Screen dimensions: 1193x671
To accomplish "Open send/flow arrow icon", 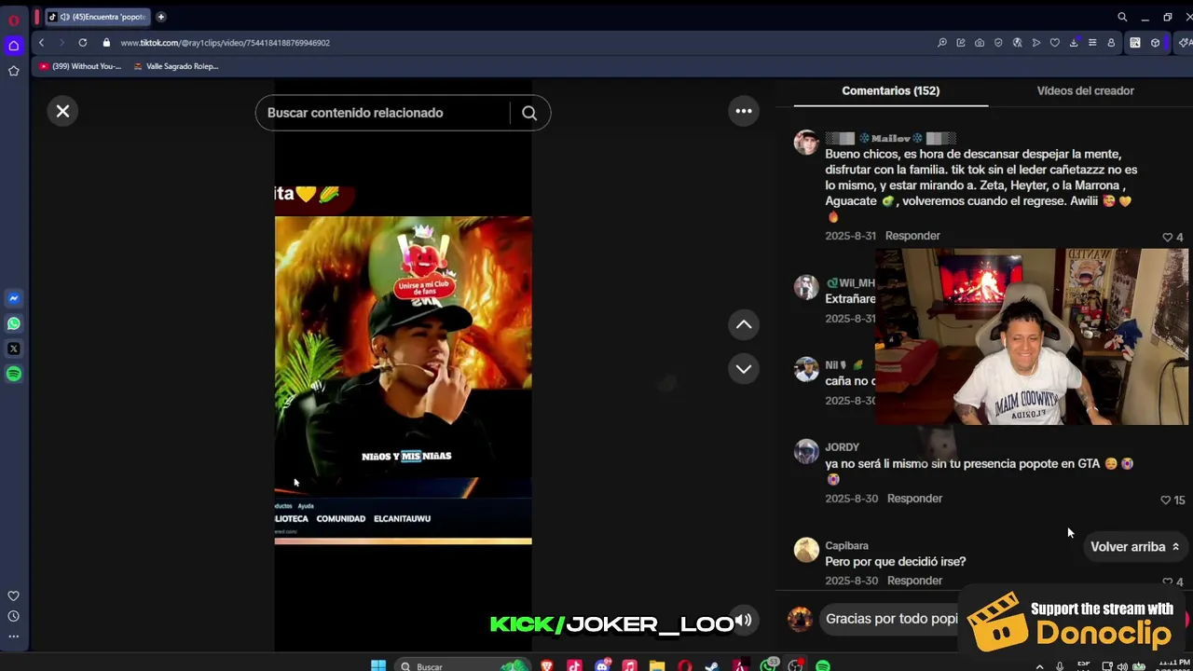I will point(1035,43).
